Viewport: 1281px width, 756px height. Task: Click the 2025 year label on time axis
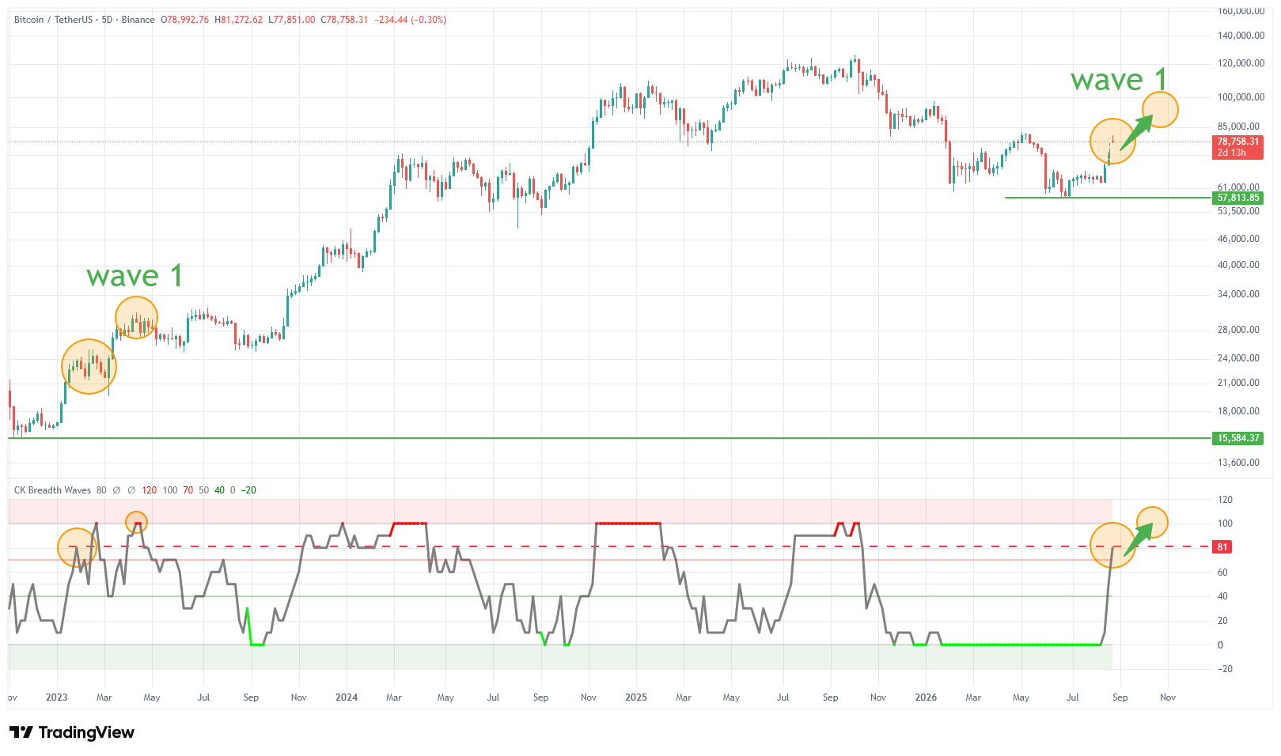click(636, 697)
